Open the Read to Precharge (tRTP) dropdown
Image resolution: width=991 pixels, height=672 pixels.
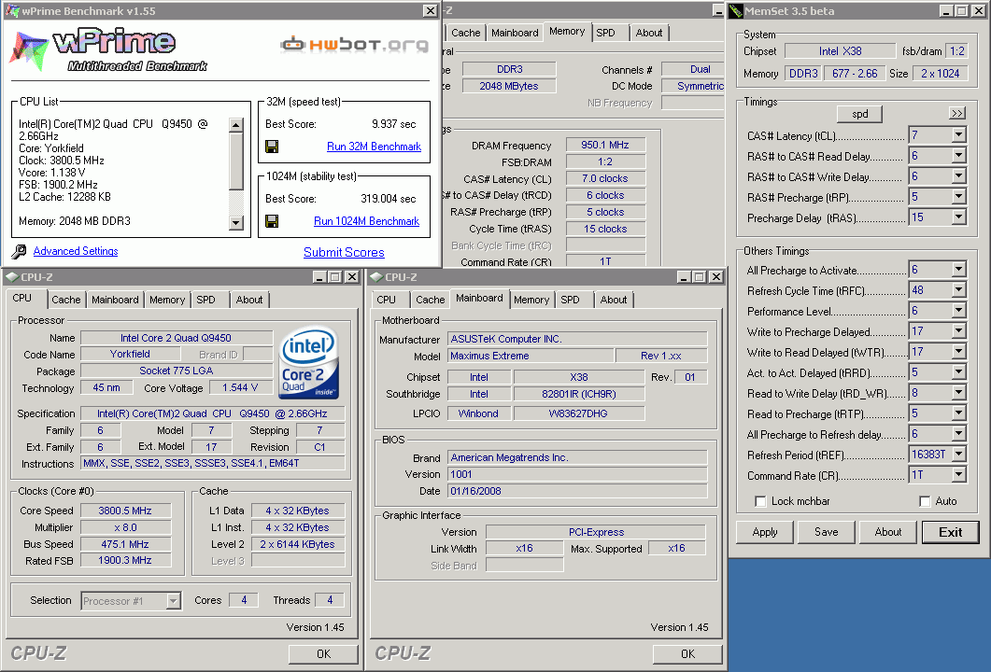tap(958, 413)
